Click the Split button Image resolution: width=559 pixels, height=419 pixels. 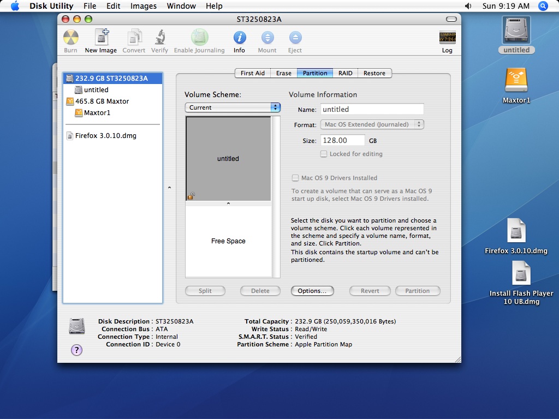coord(205,291)
